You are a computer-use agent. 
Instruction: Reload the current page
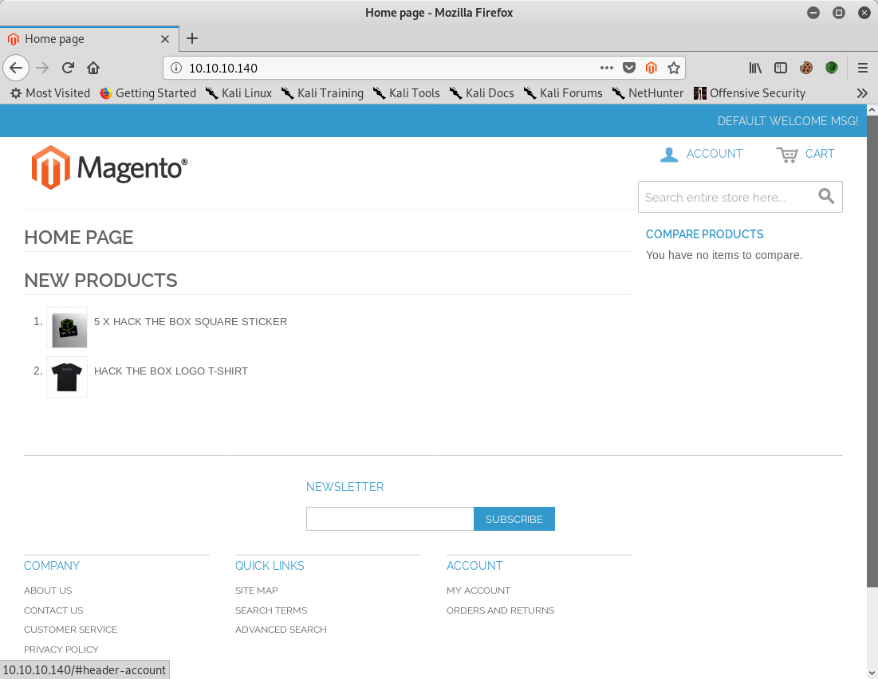coord(68,68)
